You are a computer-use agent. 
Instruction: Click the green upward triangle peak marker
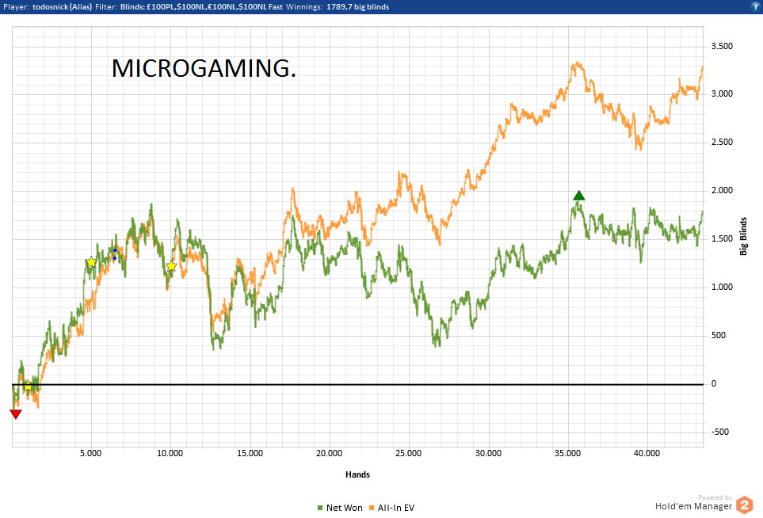pyautogui.click(x=578, y=196)
